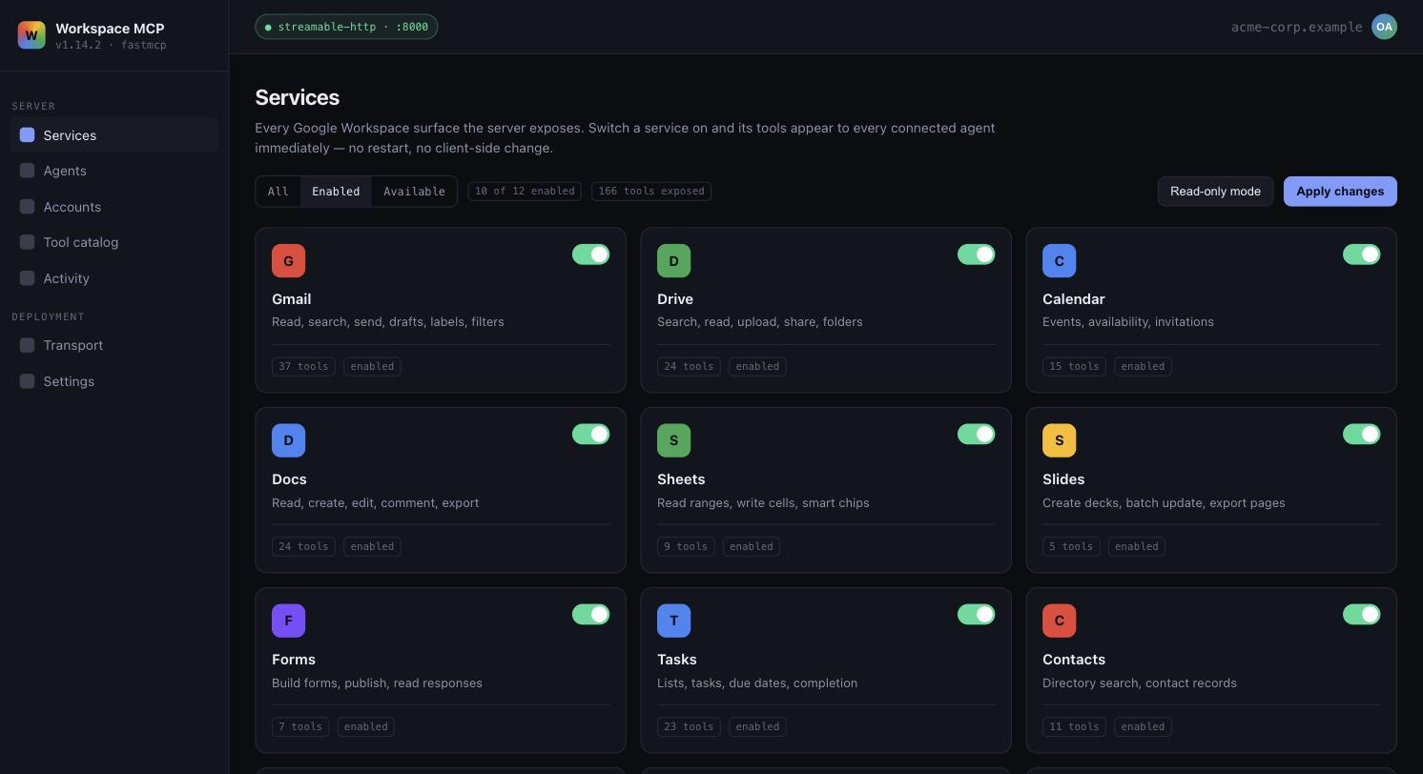Switch off the Docs service toggle
The width and height of the screenshot is (1423, 774).
click(x=590, y=435)
